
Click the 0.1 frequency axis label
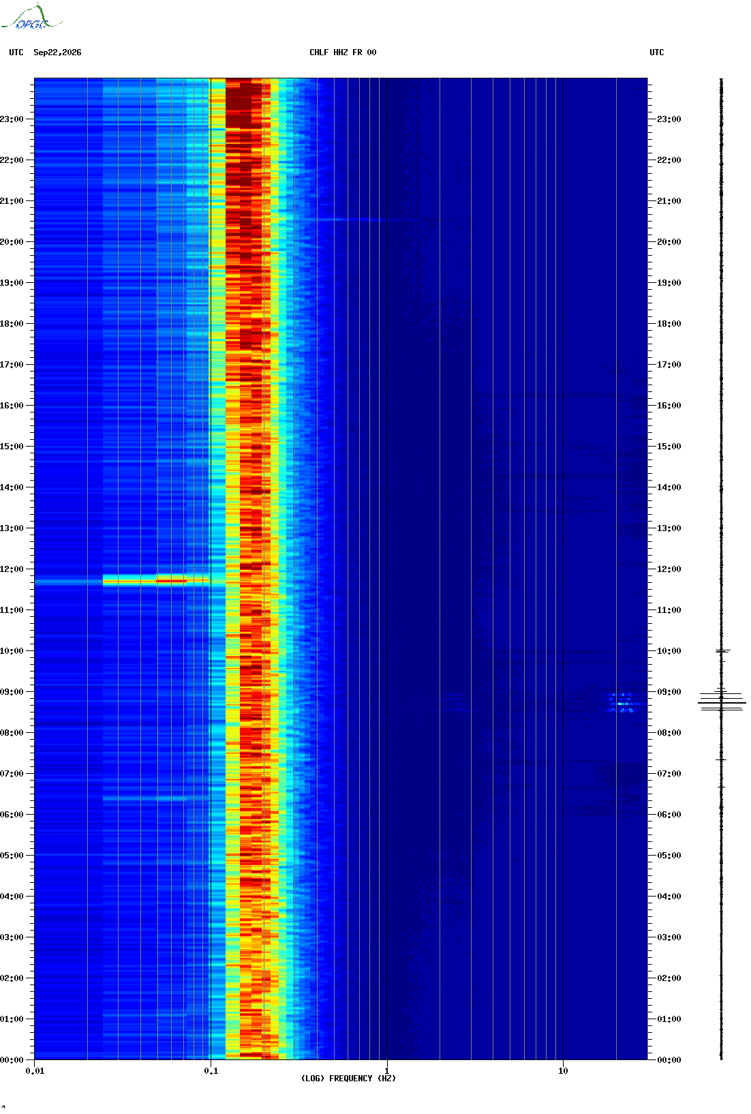point(211,1071)
